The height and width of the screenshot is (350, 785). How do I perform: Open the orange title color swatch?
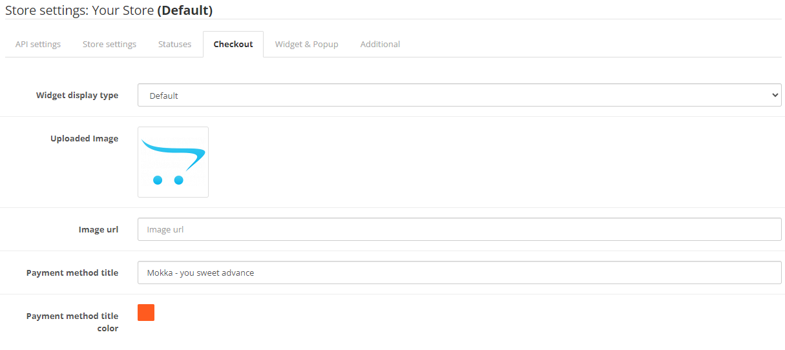pyautogui.click(x=146, y=313)
